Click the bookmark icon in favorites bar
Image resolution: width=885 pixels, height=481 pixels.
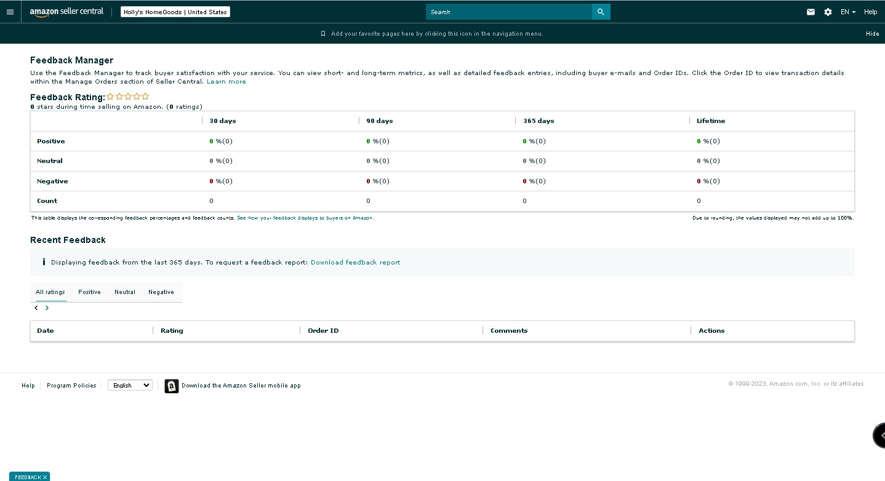[323, 34]
